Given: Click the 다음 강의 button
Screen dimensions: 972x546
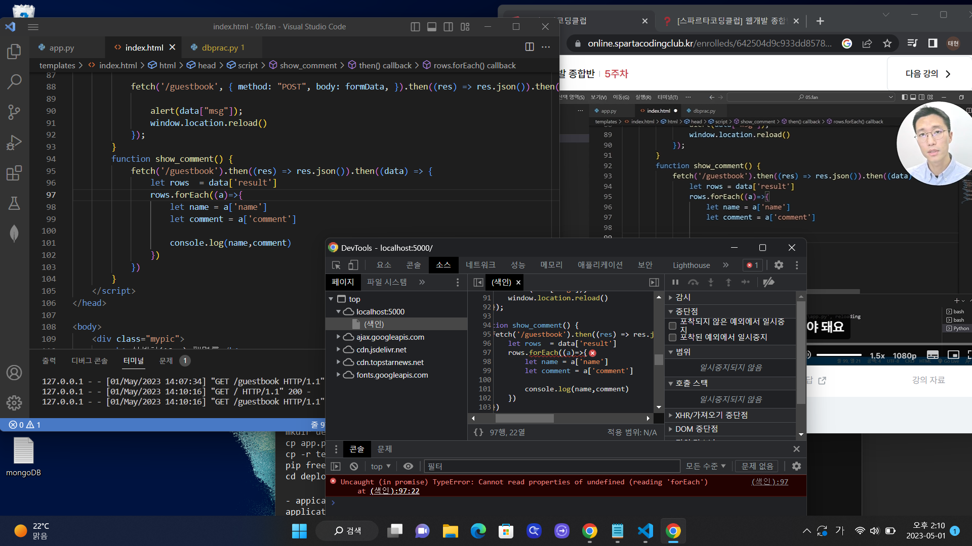Looking at the screenshot, I should coord(928,74).
